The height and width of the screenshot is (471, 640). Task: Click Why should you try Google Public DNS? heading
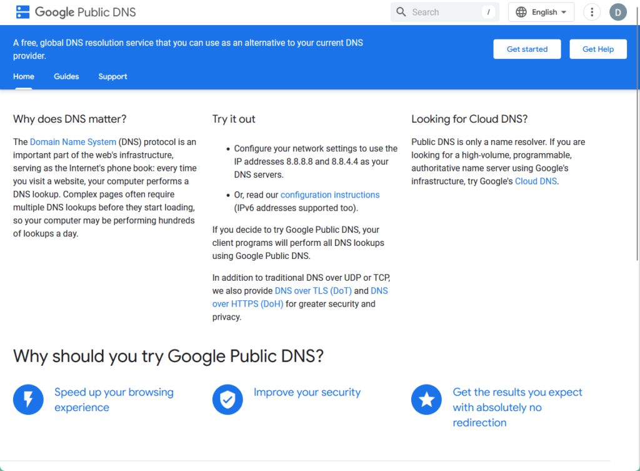(x=168, y=356)
